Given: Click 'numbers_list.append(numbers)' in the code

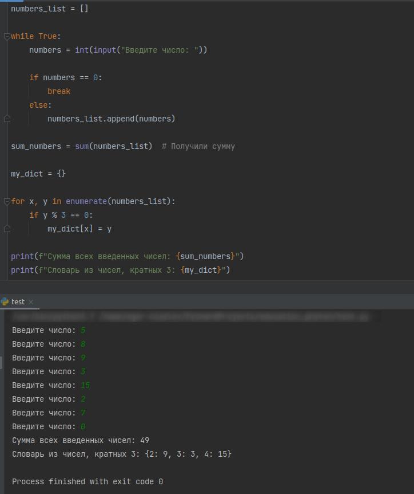Looking at the screenshot, I should click(112, 119).
